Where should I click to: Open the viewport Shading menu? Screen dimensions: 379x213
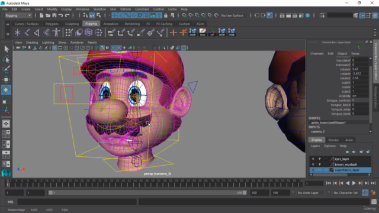coord(32,43)
